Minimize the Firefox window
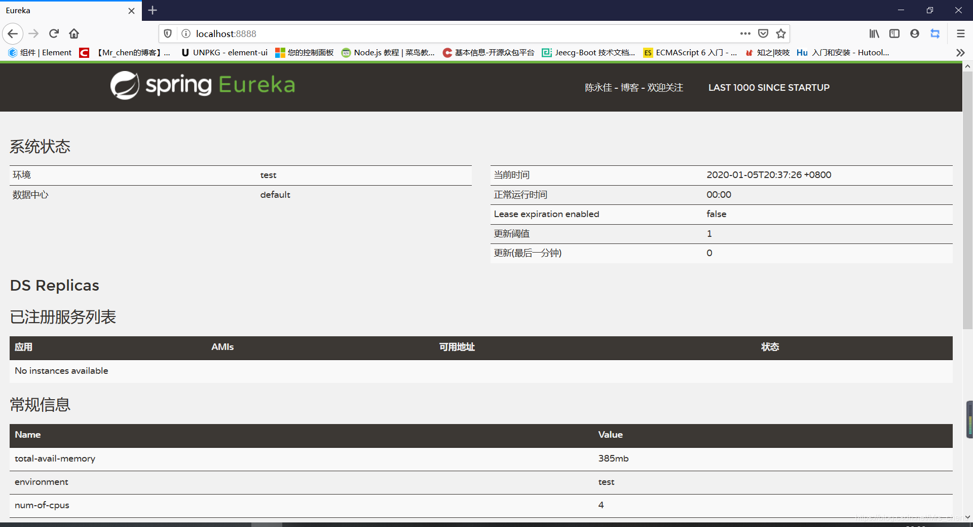This screenshot has height=527, width=973. point(901,10)
